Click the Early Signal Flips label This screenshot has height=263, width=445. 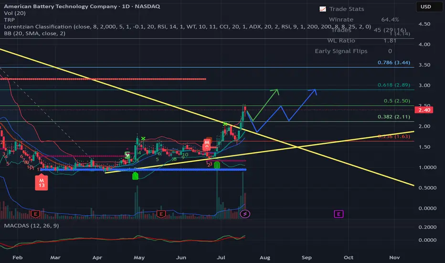(x=341, y=51)
